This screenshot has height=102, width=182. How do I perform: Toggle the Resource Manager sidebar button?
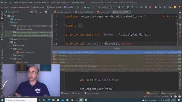click(x=2, y=32)
